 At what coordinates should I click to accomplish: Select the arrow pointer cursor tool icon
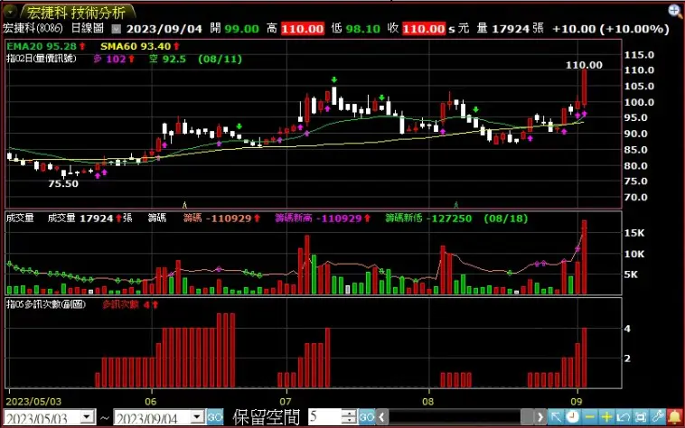(x=556, y=417)
